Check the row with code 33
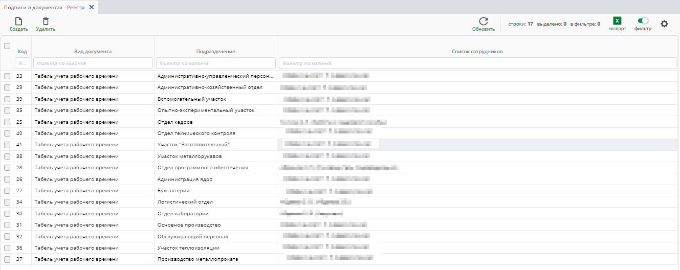680x270 pixels. pos(7,76)
